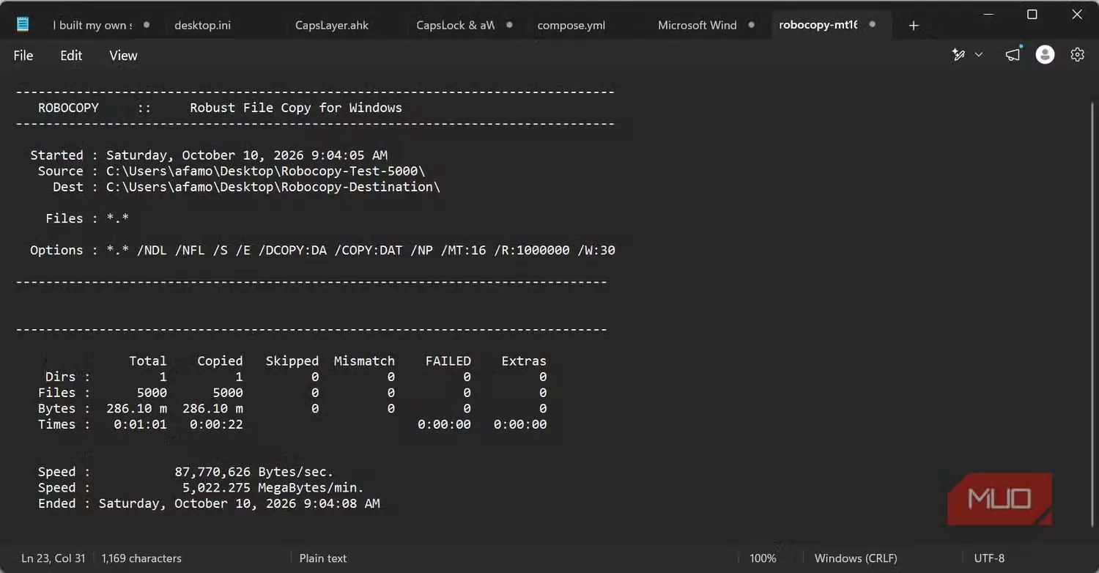The image size is (1099, 573).
Task: Switch to the 'CapsLock & aW' tab
Action: pos(456,25)
